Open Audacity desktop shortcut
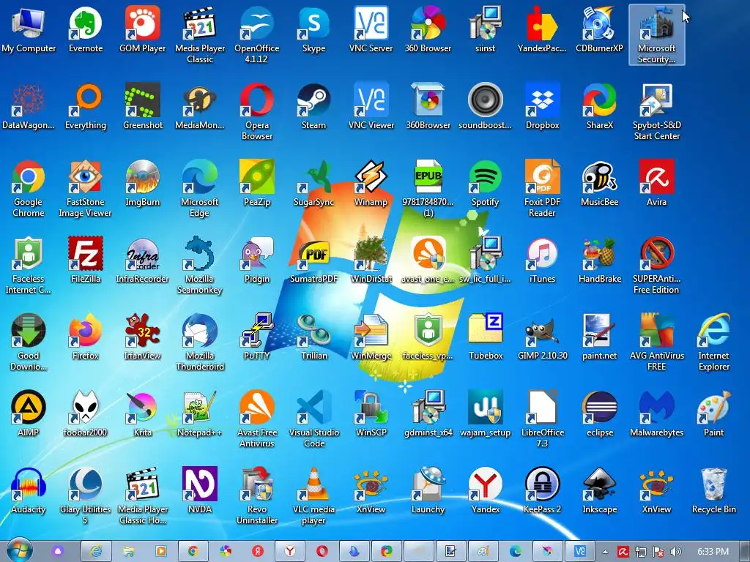This screenshot has height=562, width=750. coord(29,491)
